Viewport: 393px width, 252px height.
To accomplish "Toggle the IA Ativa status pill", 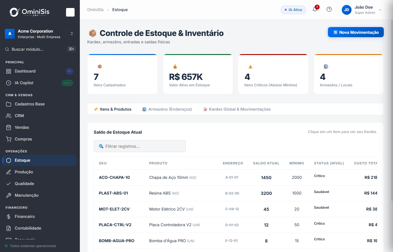I will point(293,10).
